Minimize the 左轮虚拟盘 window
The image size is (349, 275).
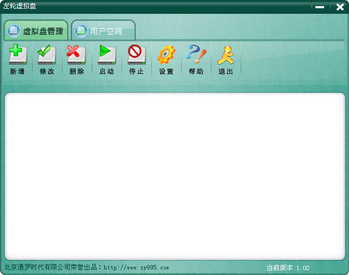click(x=319, y=7)
